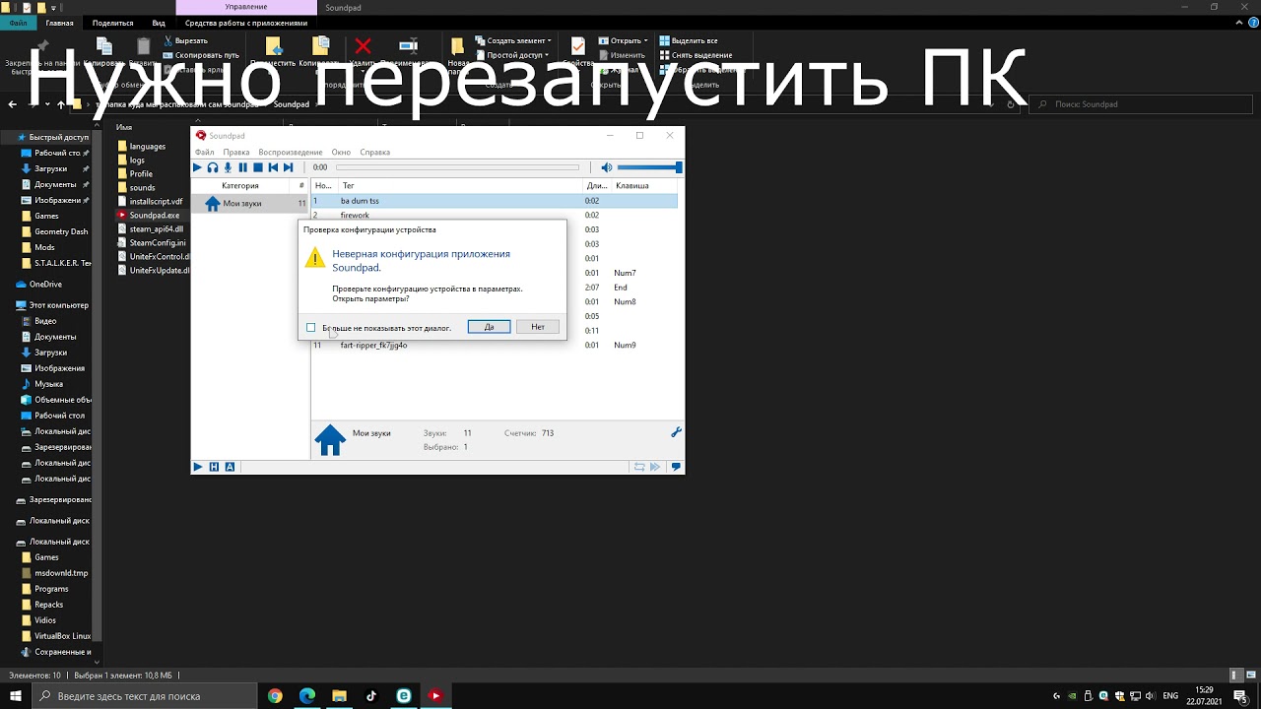Click the Windows Start button
The image size is (1261, 709).
coord(16,696)
